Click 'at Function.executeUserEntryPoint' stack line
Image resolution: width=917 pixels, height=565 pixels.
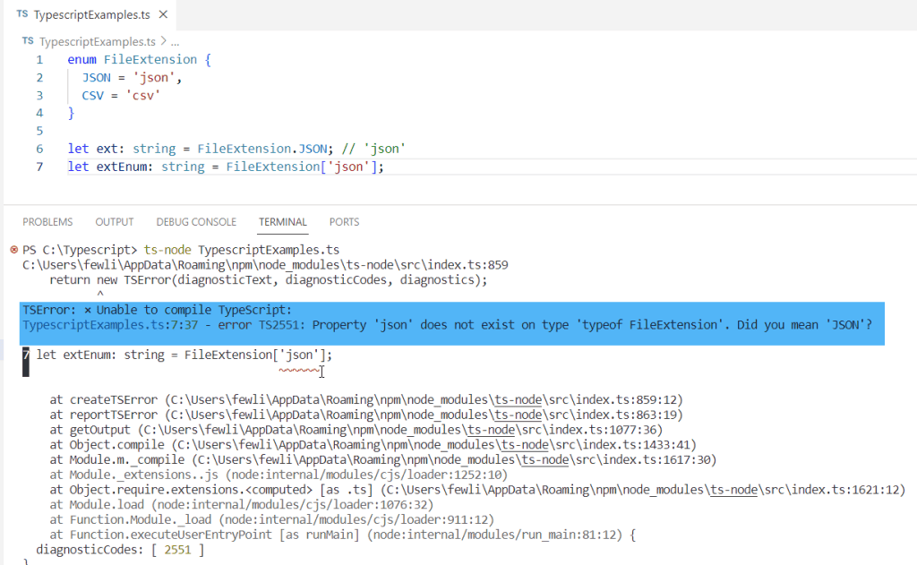(x=342, y=535)
